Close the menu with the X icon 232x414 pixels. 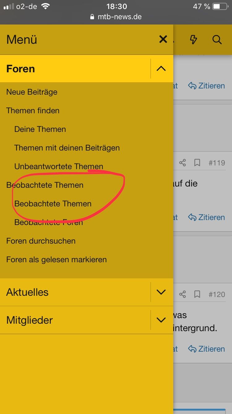[x=163, y=39]
